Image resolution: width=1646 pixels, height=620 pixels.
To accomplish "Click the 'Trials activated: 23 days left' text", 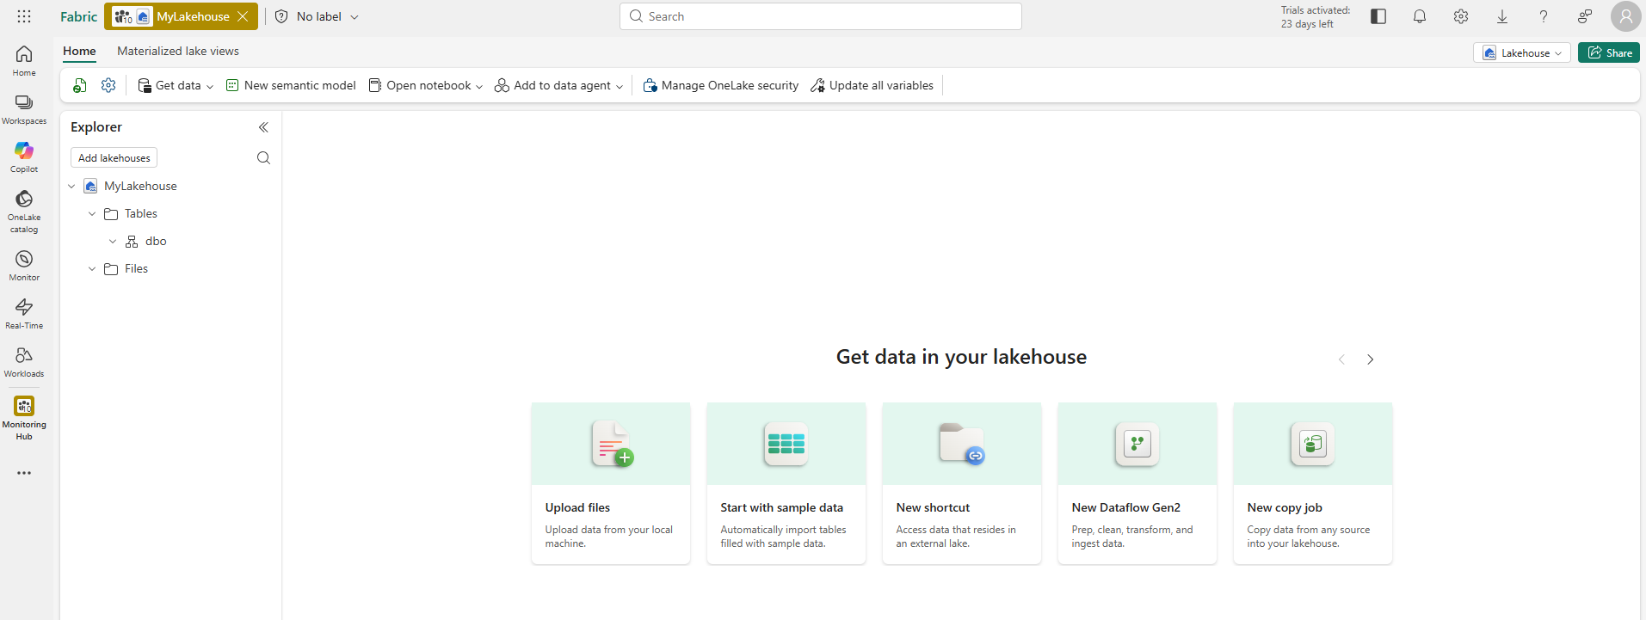I will click(1315, 17).
